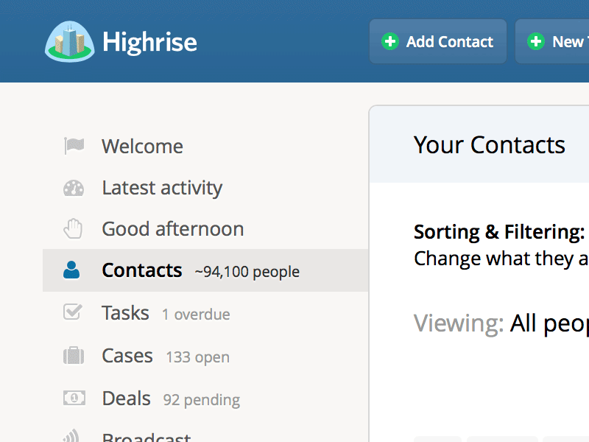
Task: Click the Viewing All people filter text
Action: [501, 323]
